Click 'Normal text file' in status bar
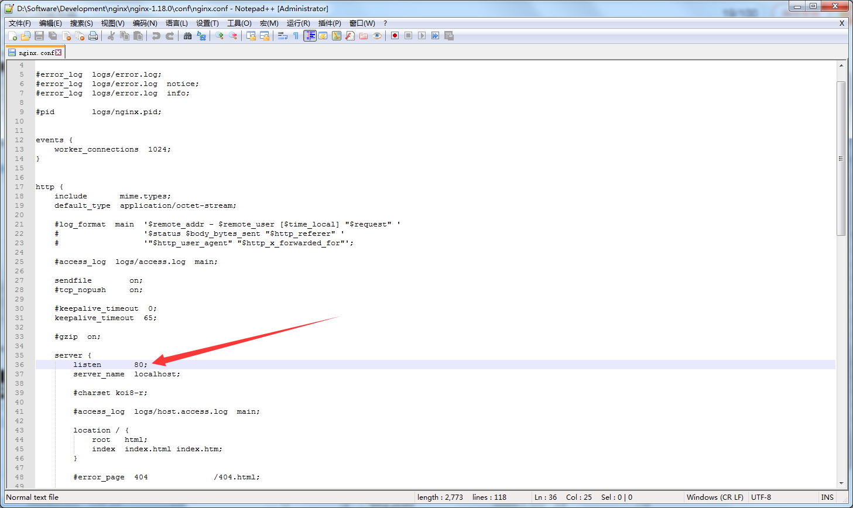This screenshot has height=508, width=853. [x=32, y=497]
